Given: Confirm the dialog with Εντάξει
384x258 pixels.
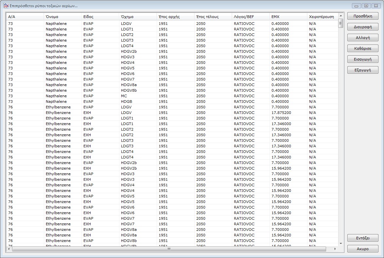Looking at the screenshot, I should coord(362,238).
